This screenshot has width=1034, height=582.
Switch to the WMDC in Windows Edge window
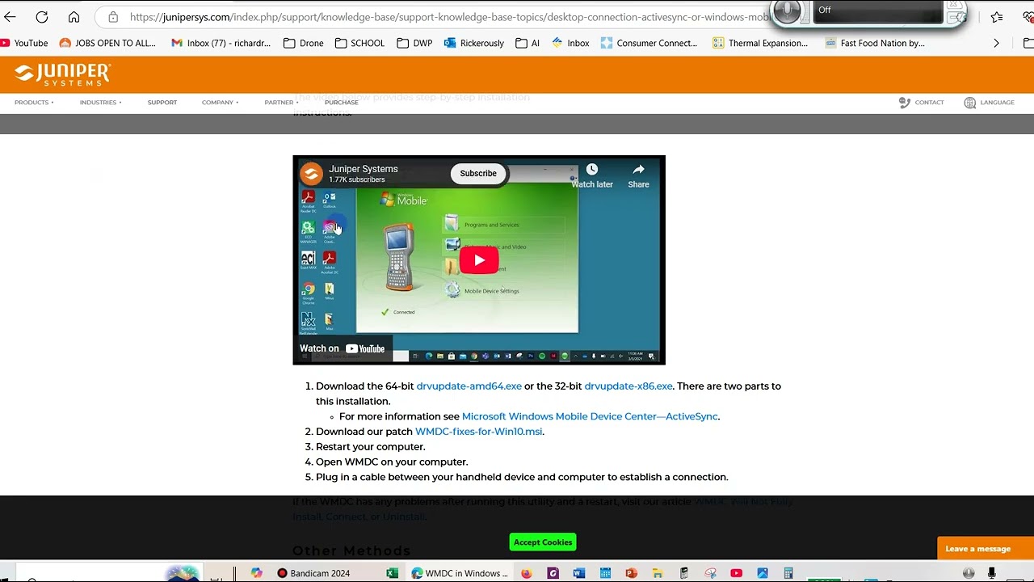460,573
